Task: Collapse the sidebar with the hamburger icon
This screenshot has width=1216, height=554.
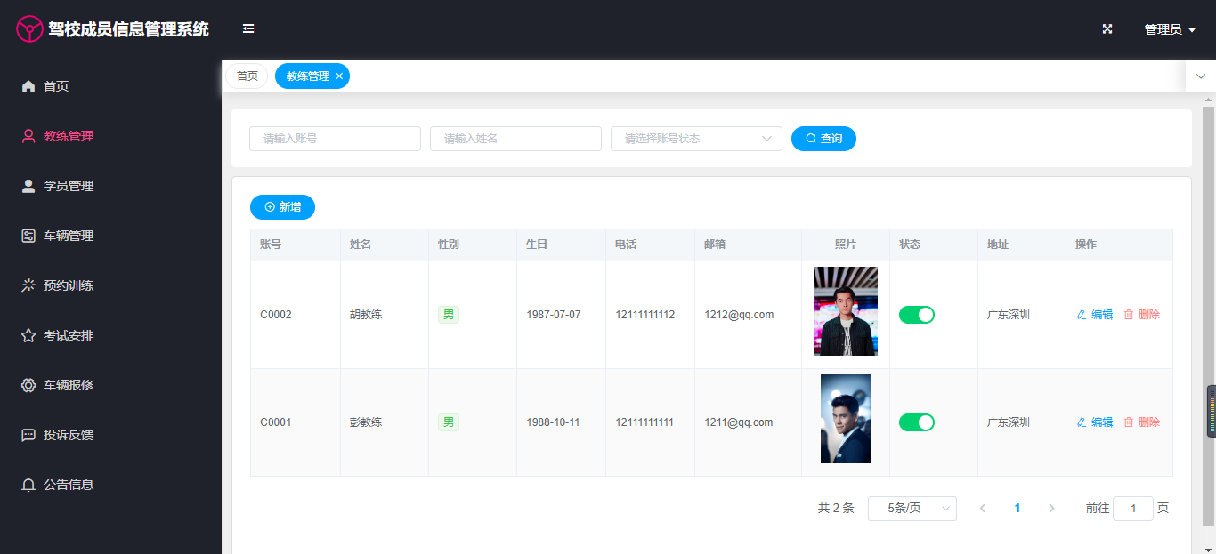Action: coord(248,29)
